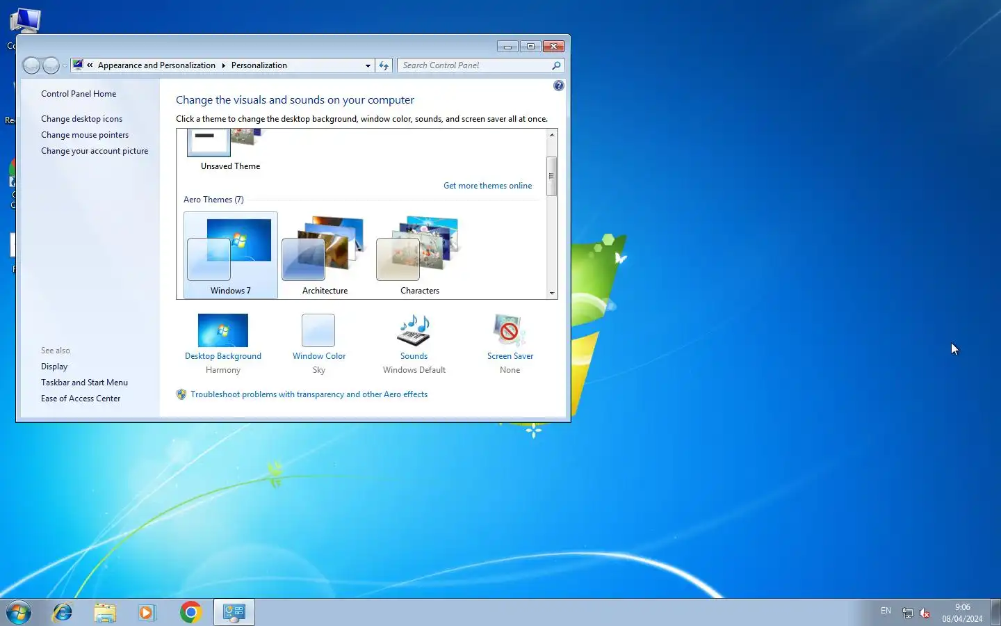Click Control Panel taskbar button

tap(234, 612)
